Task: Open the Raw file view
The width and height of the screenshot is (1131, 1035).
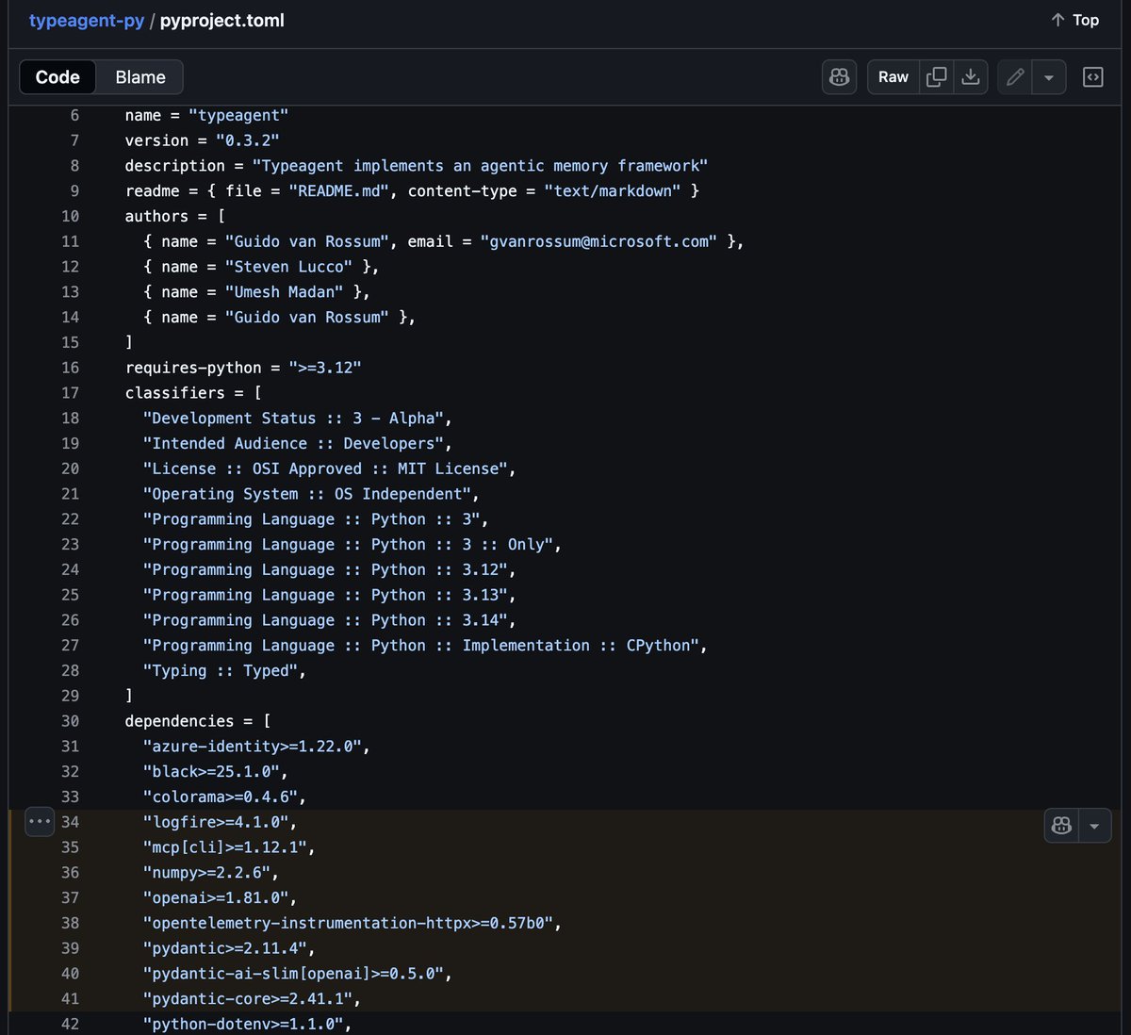Action: (x=893, y=77)
